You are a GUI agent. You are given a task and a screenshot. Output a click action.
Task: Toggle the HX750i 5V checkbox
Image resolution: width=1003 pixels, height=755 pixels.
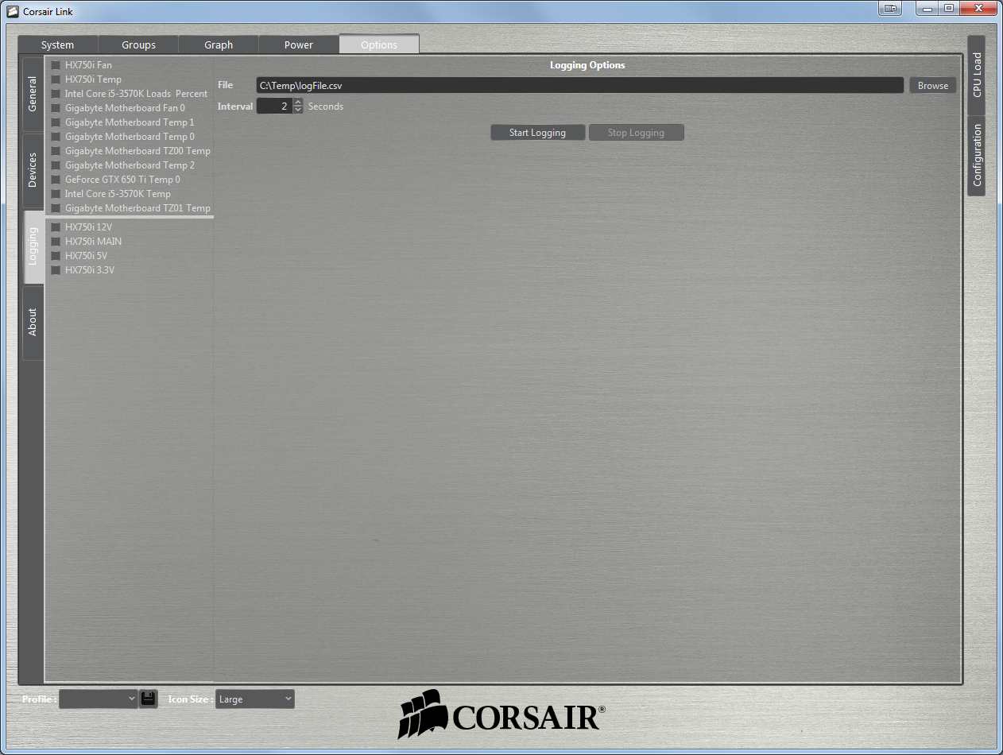click(56, 256)
